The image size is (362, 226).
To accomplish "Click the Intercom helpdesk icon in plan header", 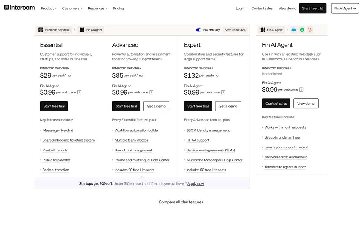I will [x=41, y=30].
